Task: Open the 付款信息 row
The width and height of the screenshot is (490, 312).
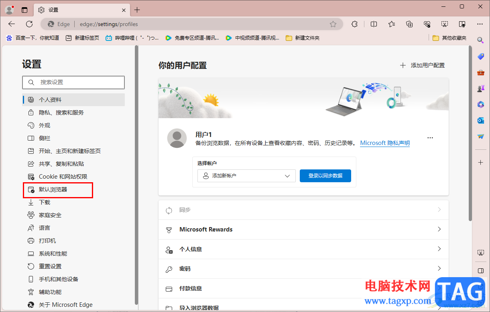Action: coord(303,288)
